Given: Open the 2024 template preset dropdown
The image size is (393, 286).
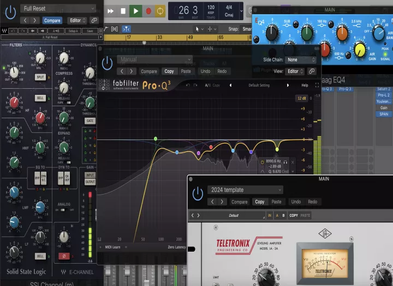Looking at the screenshot, I should (246, 190).
